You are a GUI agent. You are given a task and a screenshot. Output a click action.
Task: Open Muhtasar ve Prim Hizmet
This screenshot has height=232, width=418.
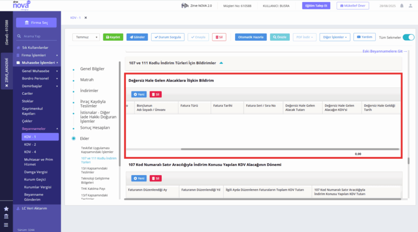tap(38, 162)
